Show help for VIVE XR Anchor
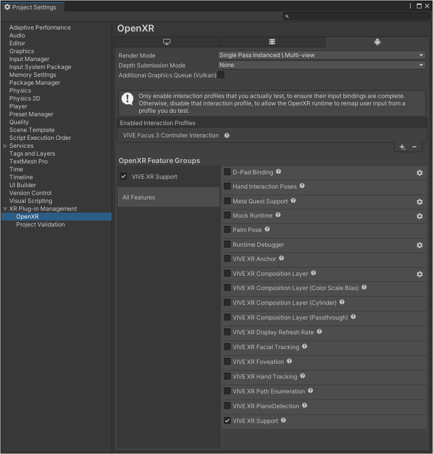Screen dimensions: 433x454 [281, 258]
